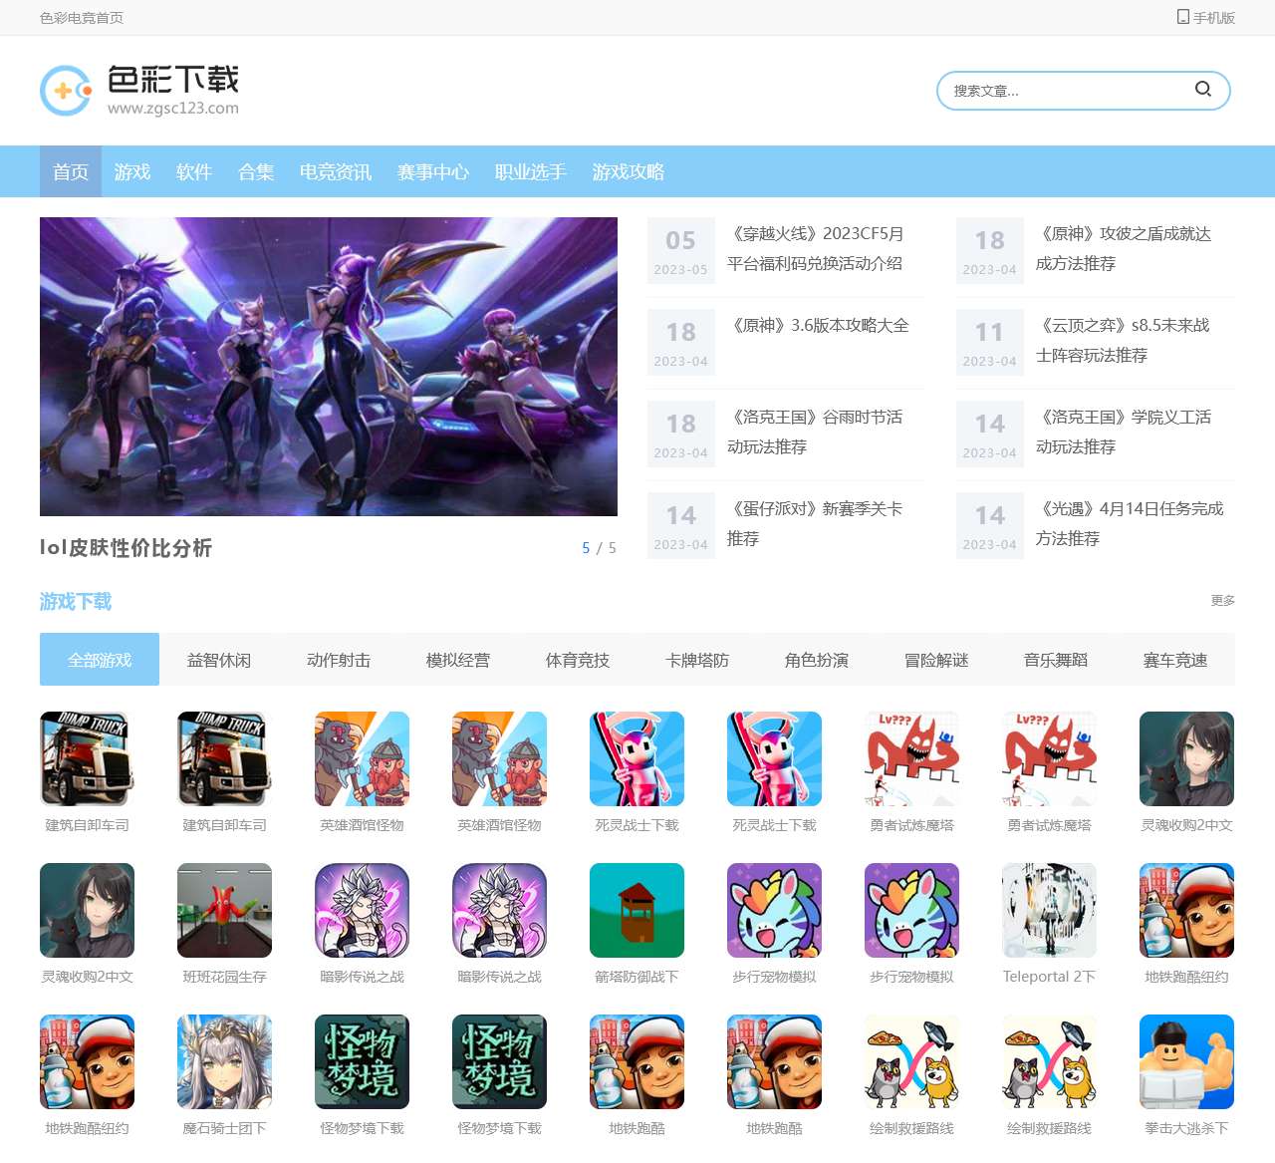Open the 赛事中心 navigation item
The image size is (1275, 1163).
click(x=433, y=171)
